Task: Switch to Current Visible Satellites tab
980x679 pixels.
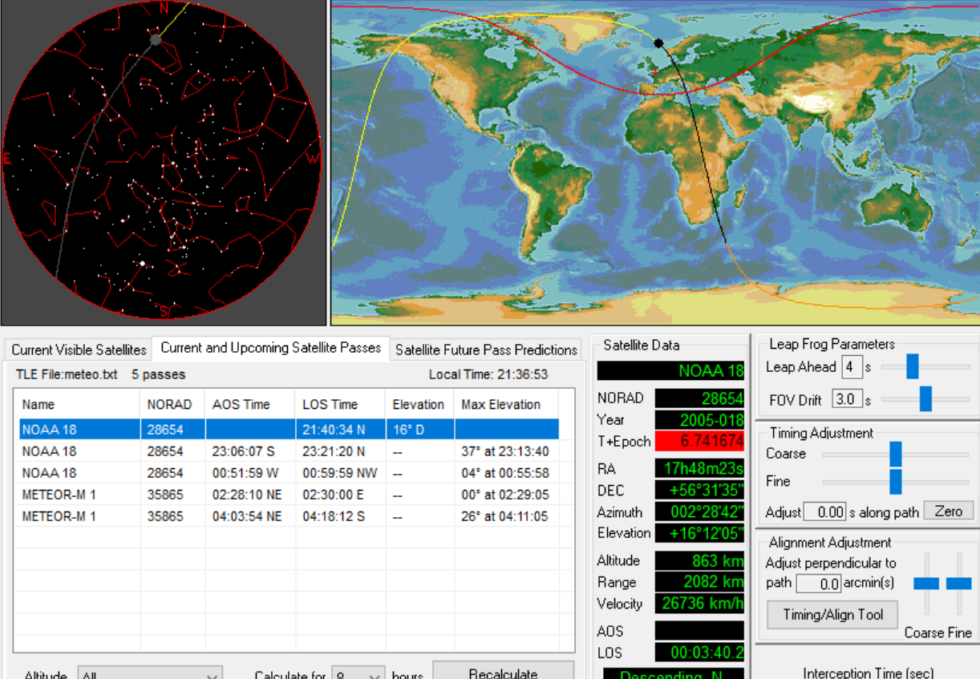Action: [79, 350]
